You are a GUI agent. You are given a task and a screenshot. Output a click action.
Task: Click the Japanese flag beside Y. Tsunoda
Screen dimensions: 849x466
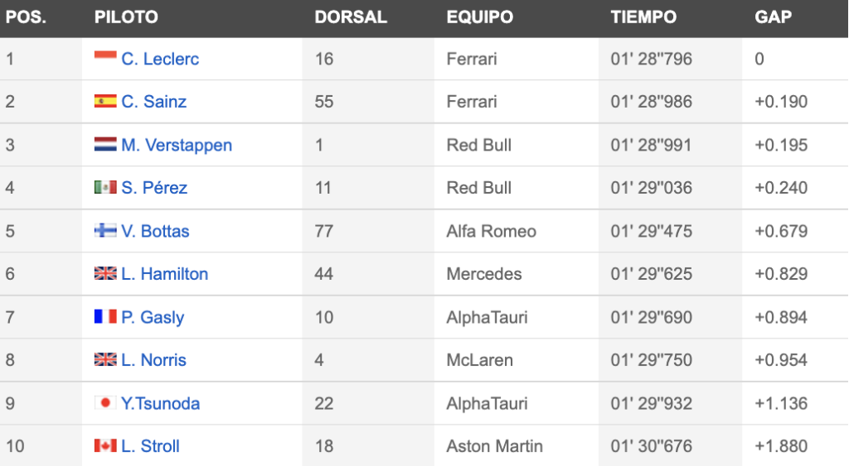coord(105,402)
